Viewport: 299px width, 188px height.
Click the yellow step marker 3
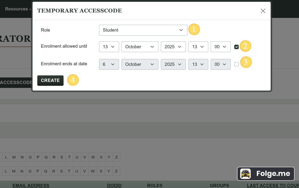[246, 62]
